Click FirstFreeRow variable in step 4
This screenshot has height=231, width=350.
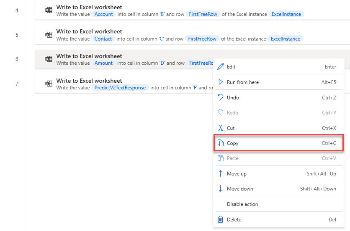coord(203,14)
